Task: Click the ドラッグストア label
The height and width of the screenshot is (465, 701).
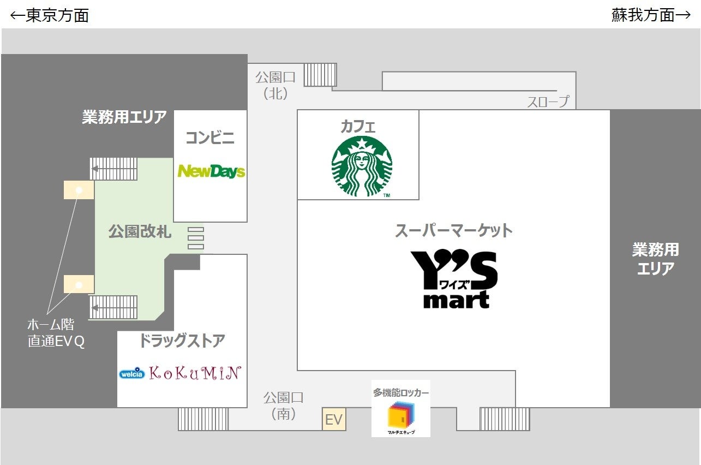Action: 182,341
